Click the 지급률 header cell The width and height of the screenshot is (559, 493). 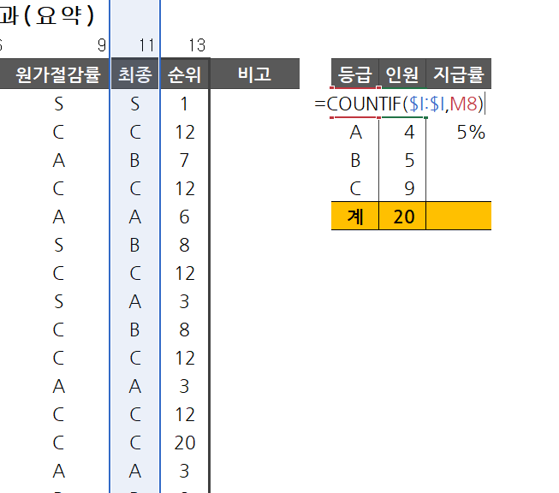[459, 74]
